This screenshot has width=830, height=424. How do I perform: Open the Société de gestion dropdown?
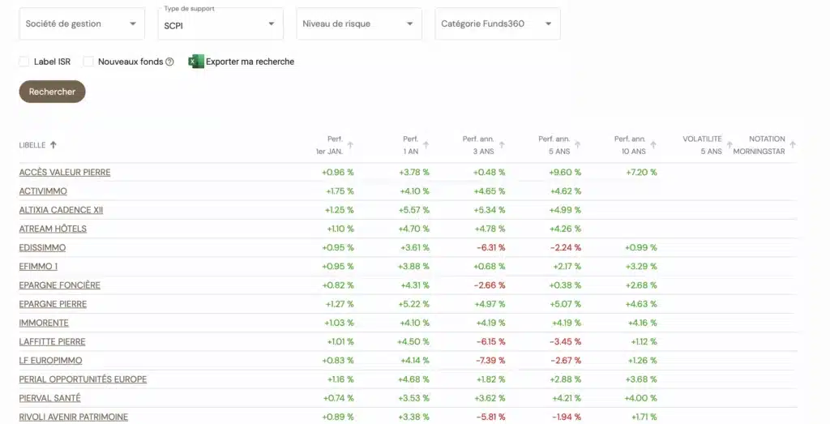82,24
